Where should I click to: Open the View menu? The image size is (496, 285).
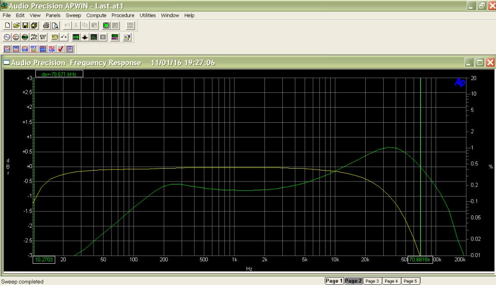pyautogui.click(x=35, y=15)
